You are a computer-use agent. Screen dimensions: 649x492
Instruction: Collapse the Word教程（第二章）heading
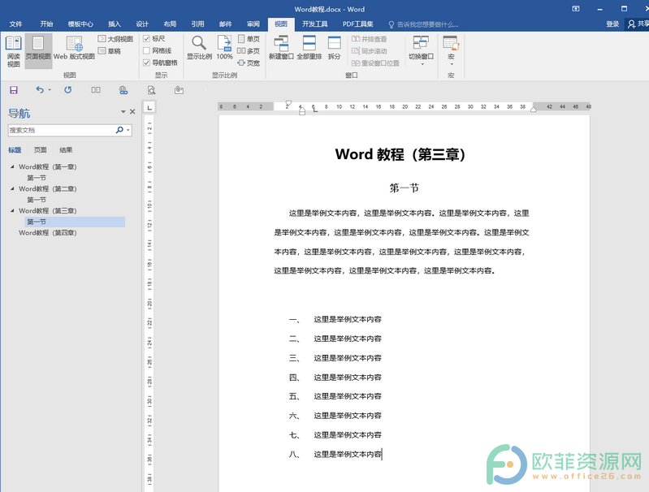(x=12, y=188)
